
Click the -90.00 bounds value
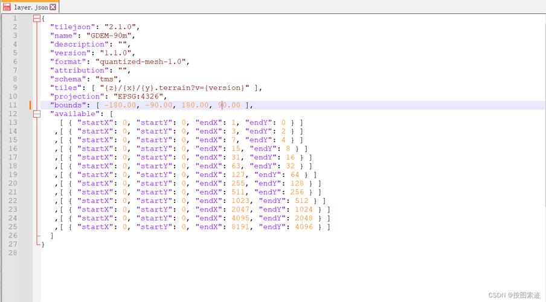pyautogui.click(x=158, y=105)
